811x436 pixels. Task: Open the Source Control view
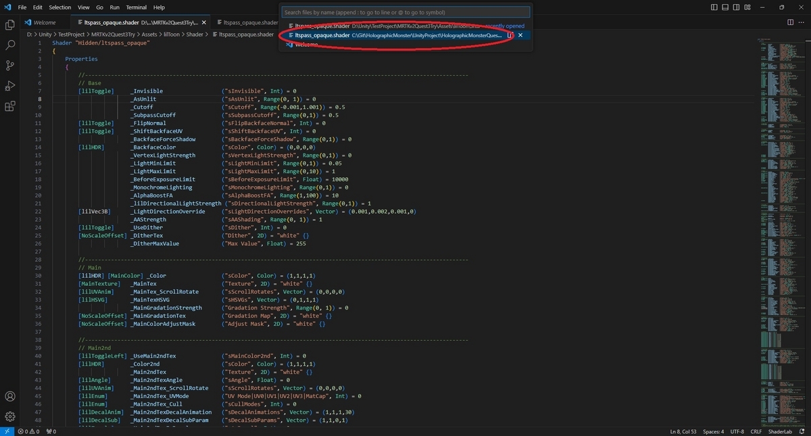pos(10,66)
